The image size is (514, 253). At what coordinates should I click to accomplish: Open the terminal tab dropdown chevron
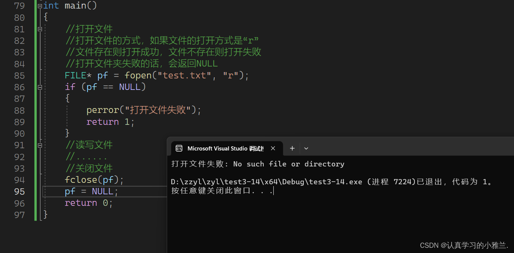(306, 148)
